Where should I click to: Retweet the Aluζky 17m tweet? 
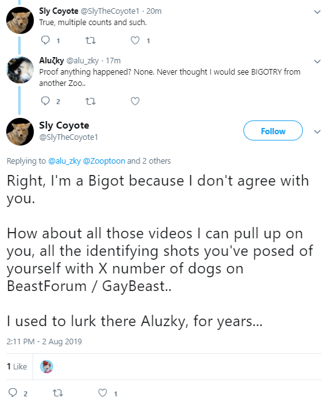pyautogui.click(x=90, y=101)
